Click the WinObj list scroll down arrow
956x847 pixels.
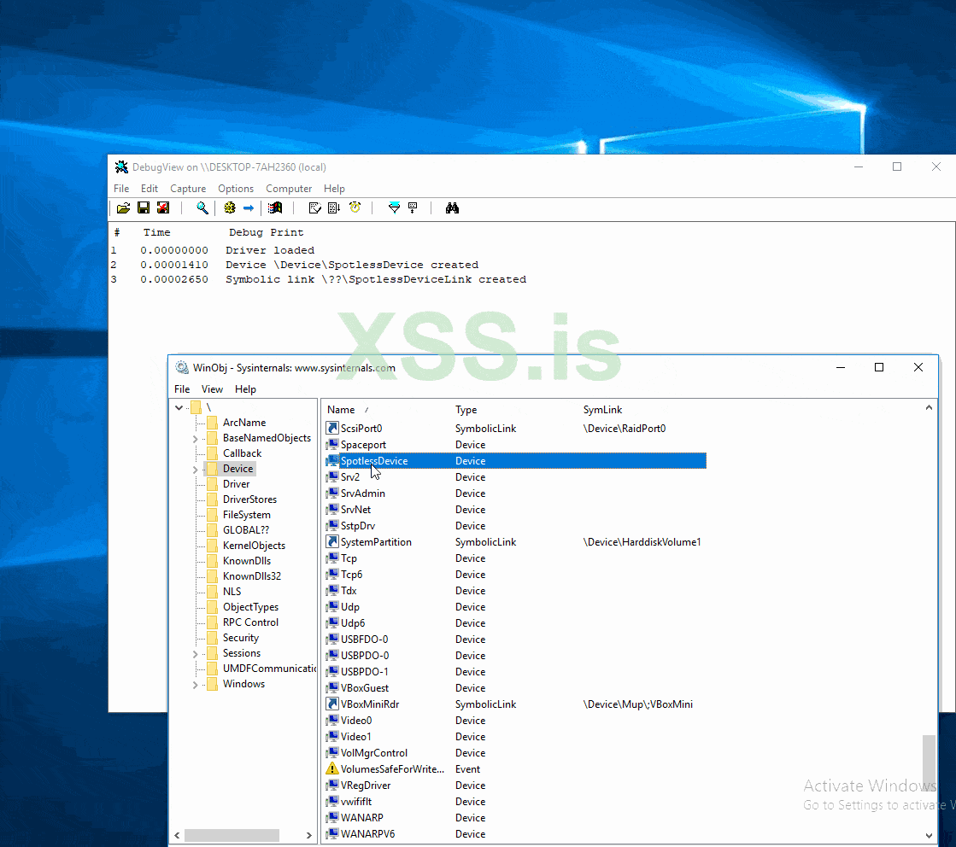929,835
